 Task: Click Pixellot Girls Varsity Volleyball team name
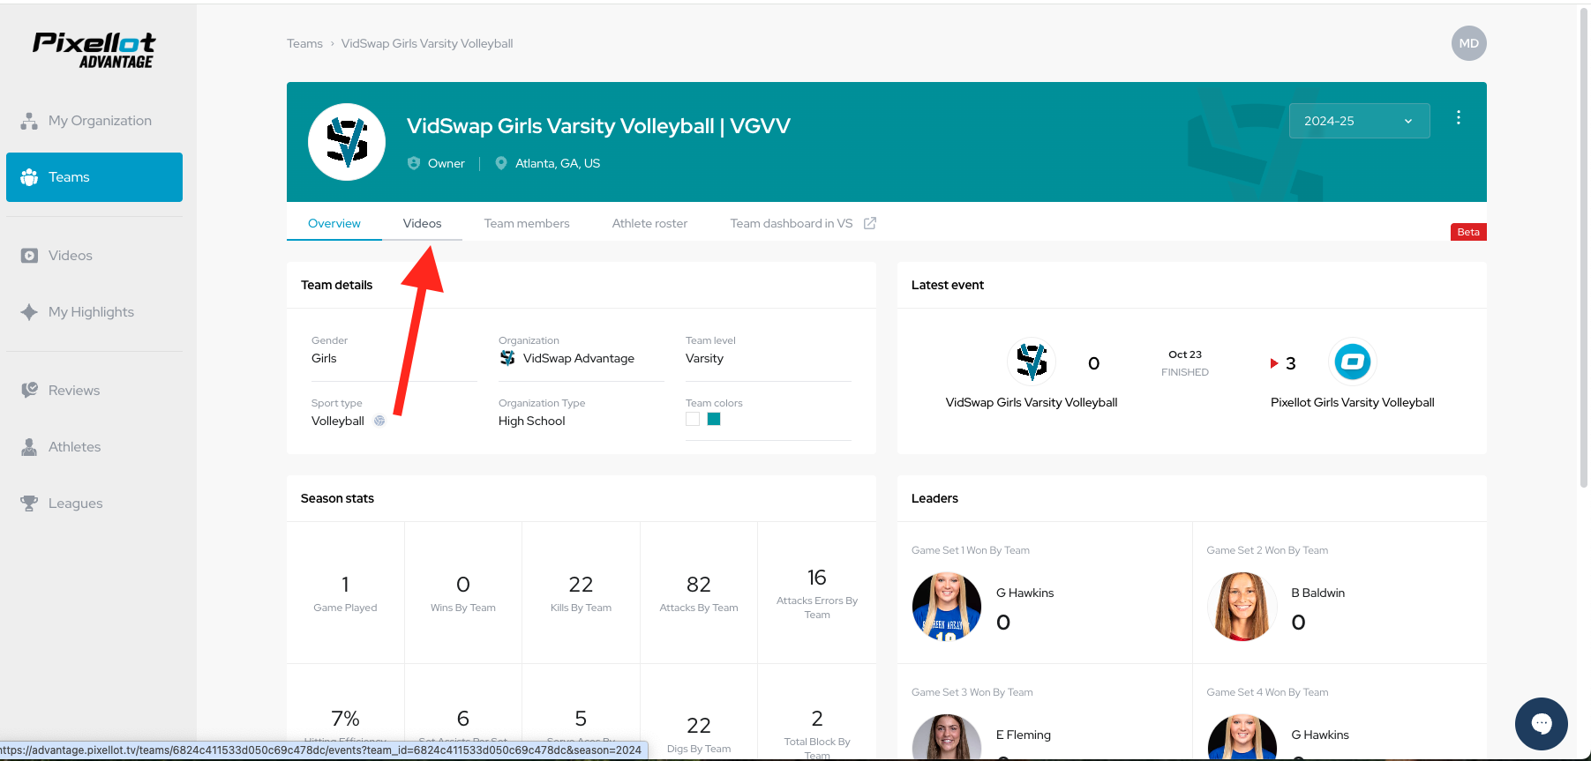click(1352, 402)
